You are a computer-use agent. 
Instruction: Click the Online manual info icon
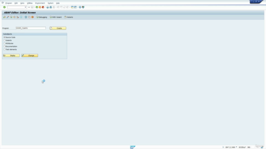pyautogui.click(x=21, y=17)
